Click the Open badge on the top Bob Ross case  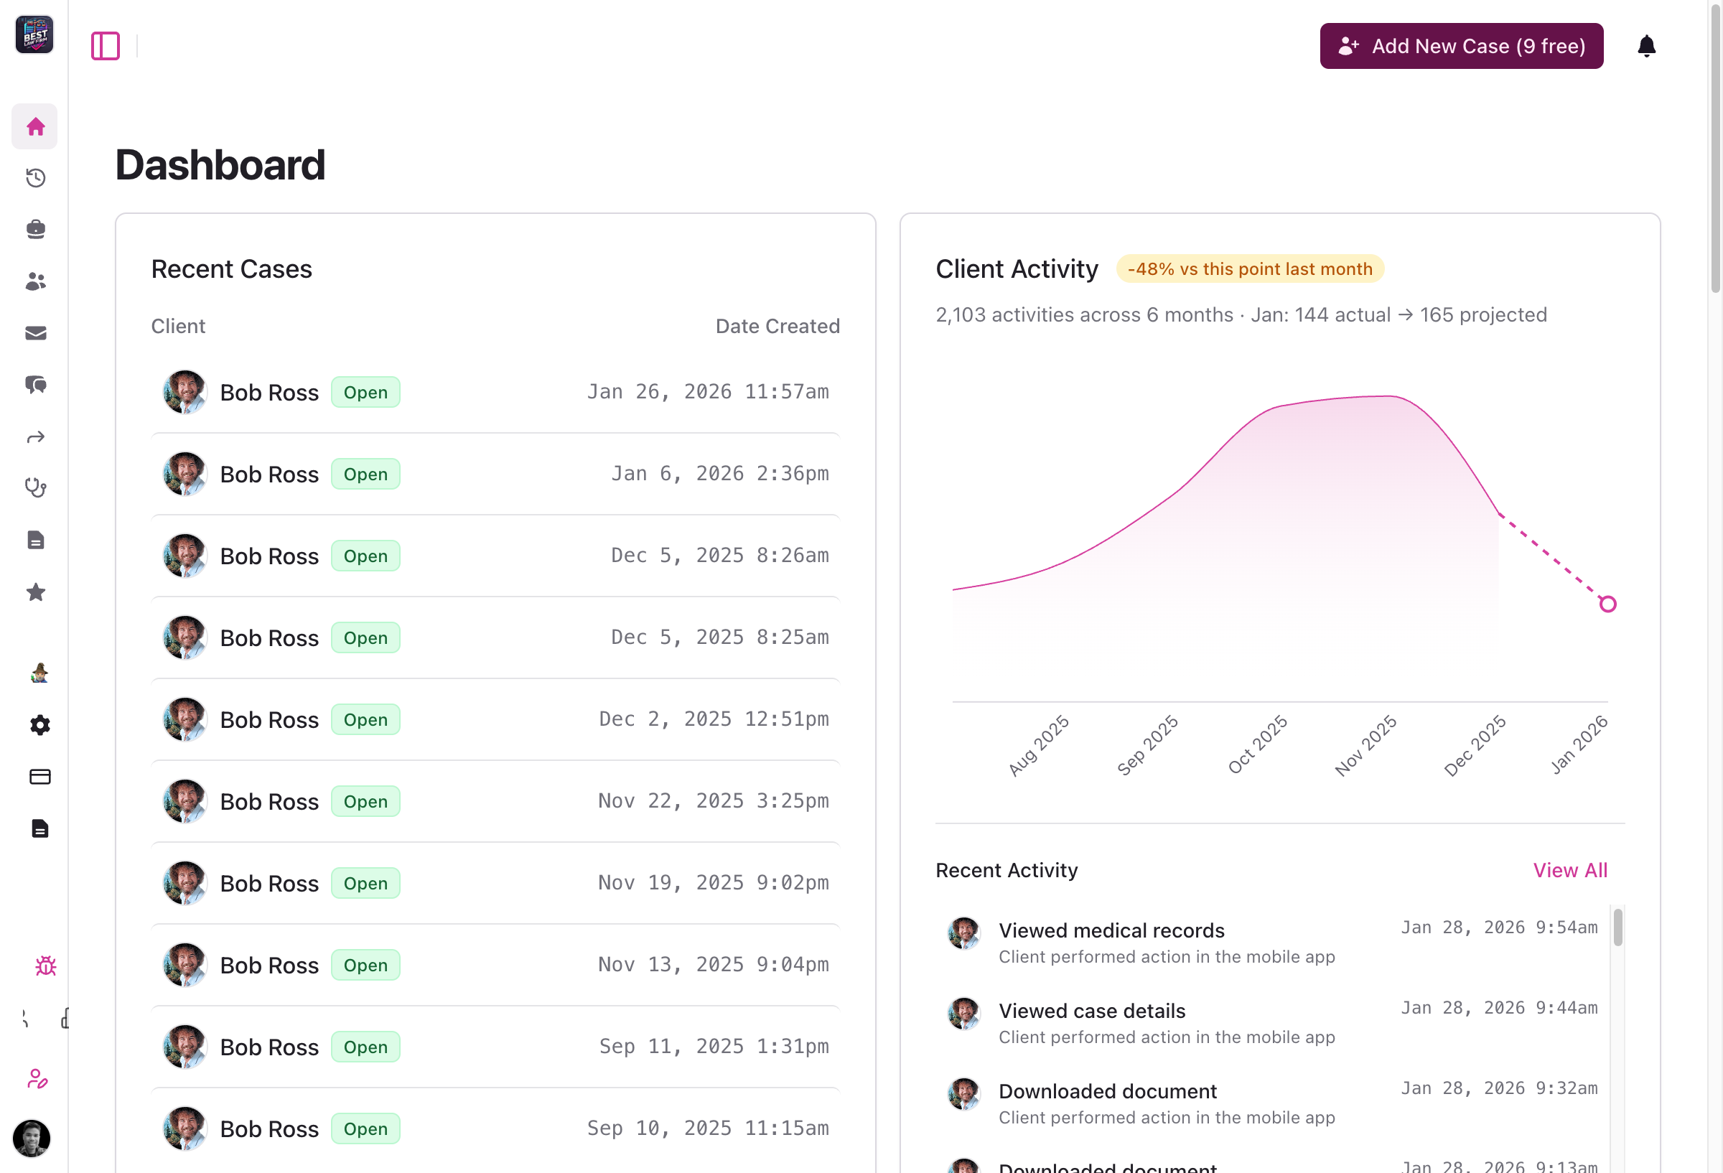[x=365, y=391]
